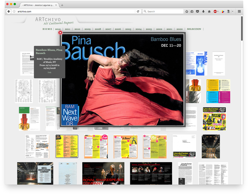The width and height of the screenshot is (248, 194).
Task: Focus the artchivo.com address field
Action: (76, 11)
